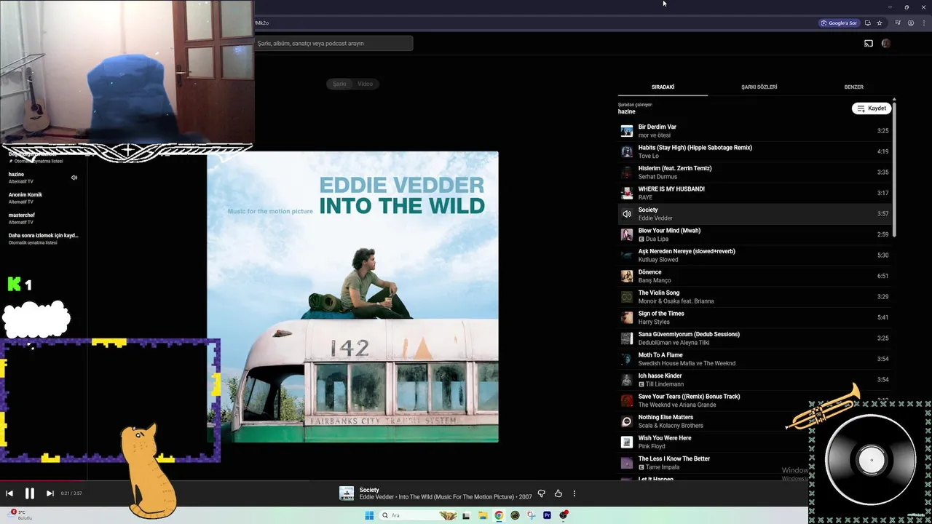Play Moth To A Flame in queue
Viewport: 932px width, 524px height.
click(754, 359)
